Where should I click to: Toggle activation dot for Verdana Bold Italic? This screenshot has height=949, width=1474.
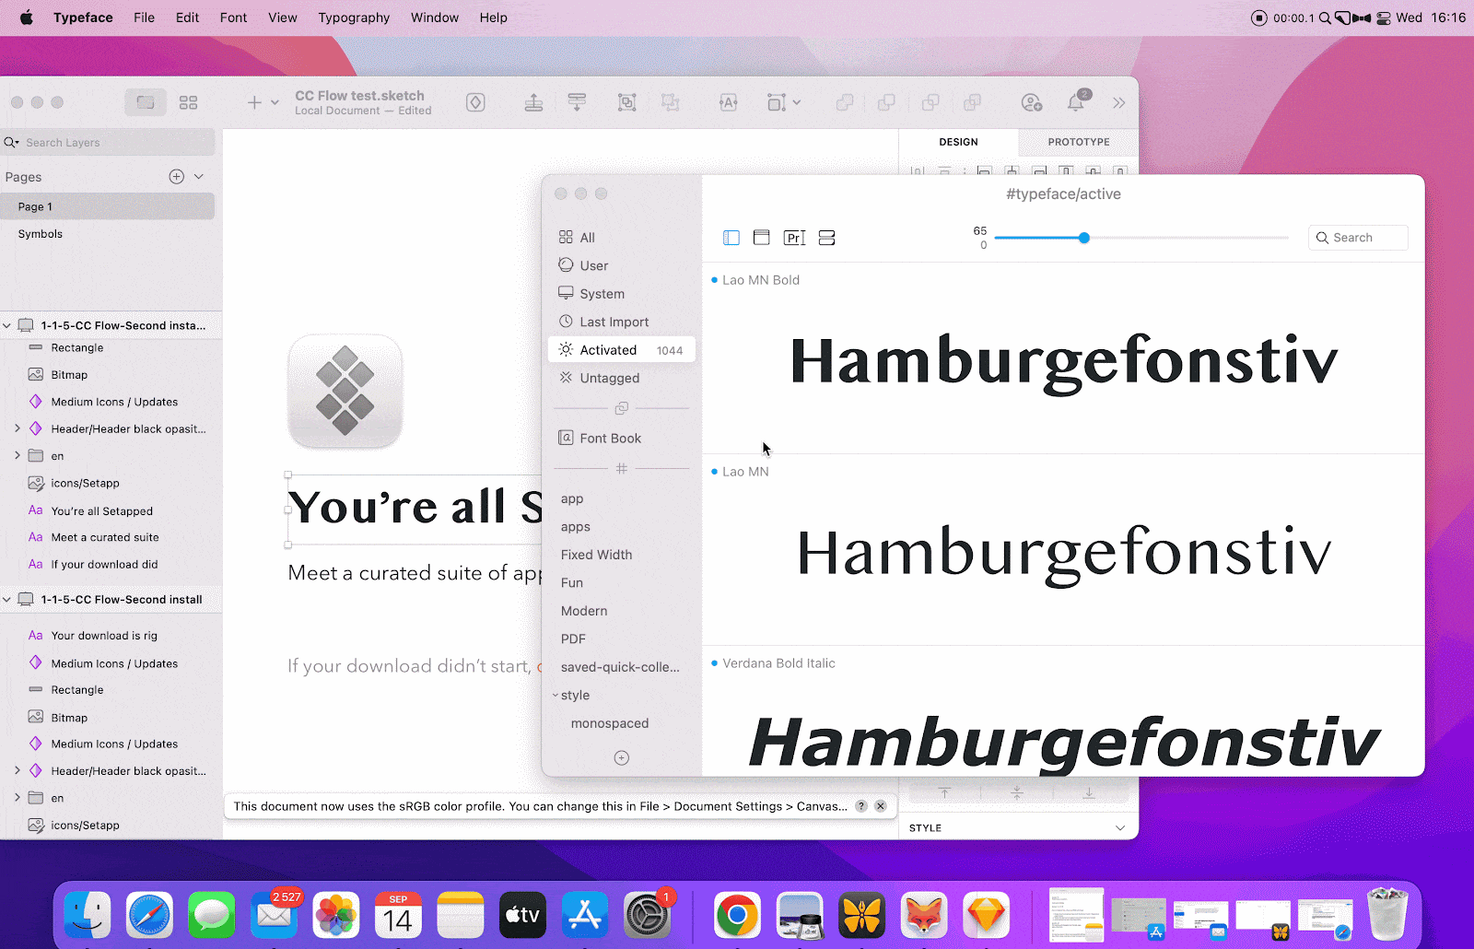714,663
